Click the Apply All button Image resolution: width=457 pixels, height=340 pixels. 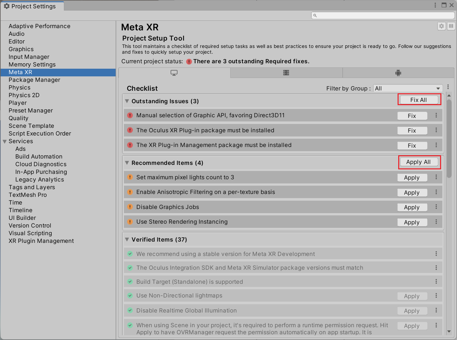(x=419, y=162)
